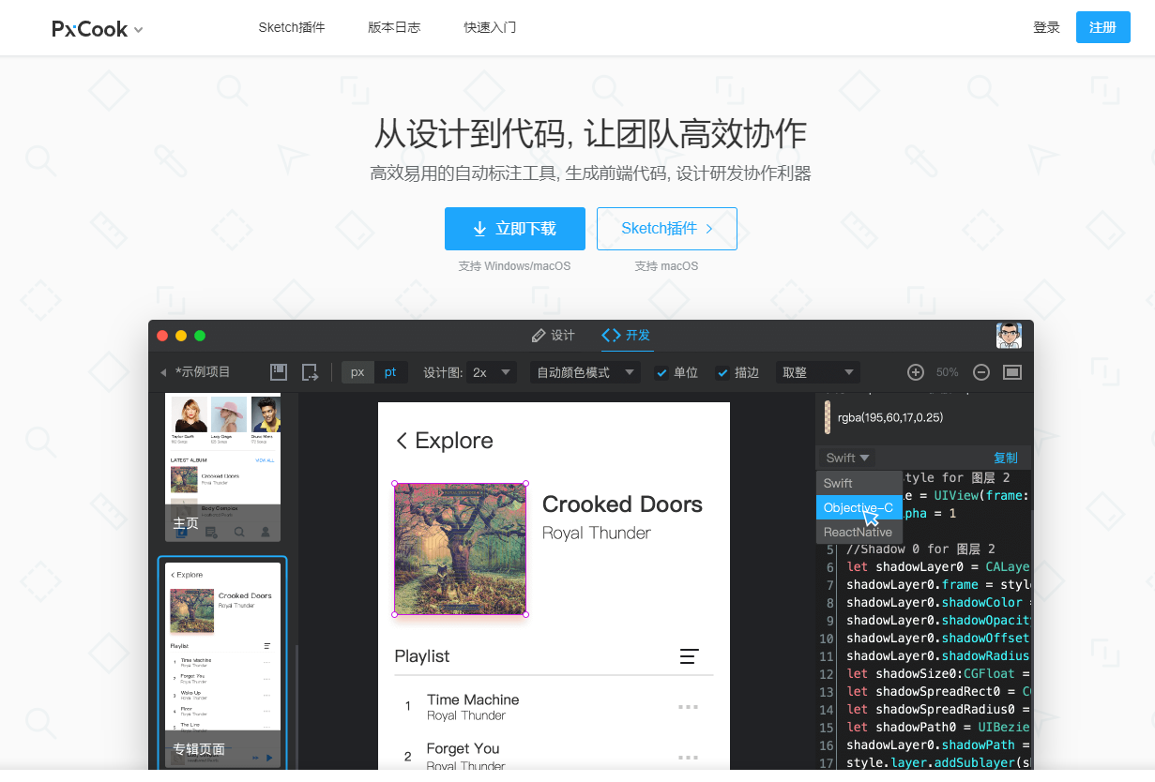Toggle the 单位 checkbox
Image resolution: width=1155 pixels, height=782 pixels.
click(661, 372)
